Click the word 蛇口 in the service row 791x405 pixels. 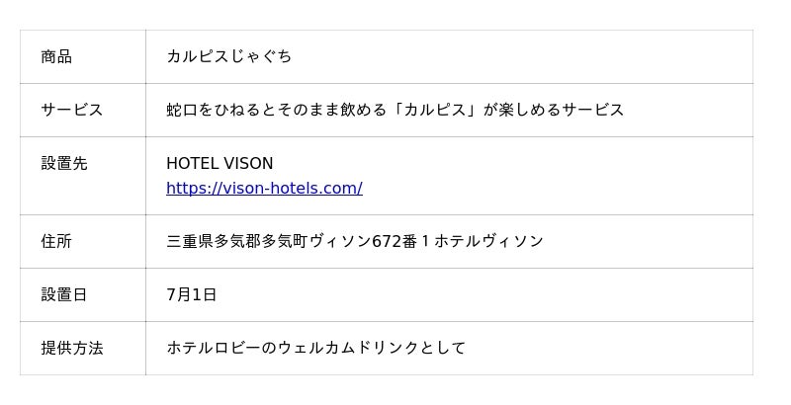coord(178,110)
